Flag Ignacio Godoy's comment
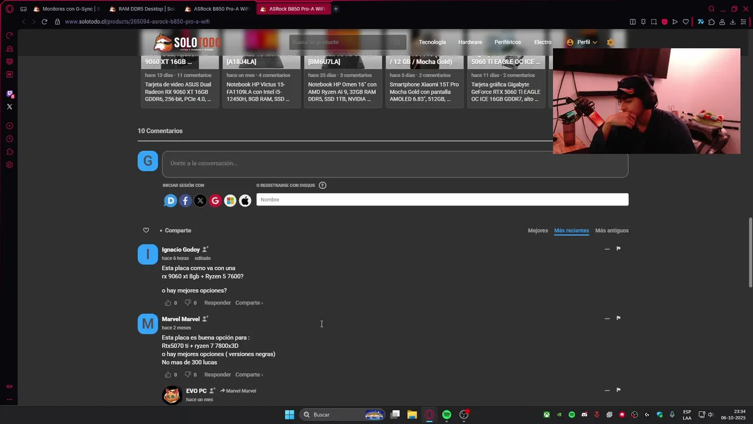 pos(618,249)
